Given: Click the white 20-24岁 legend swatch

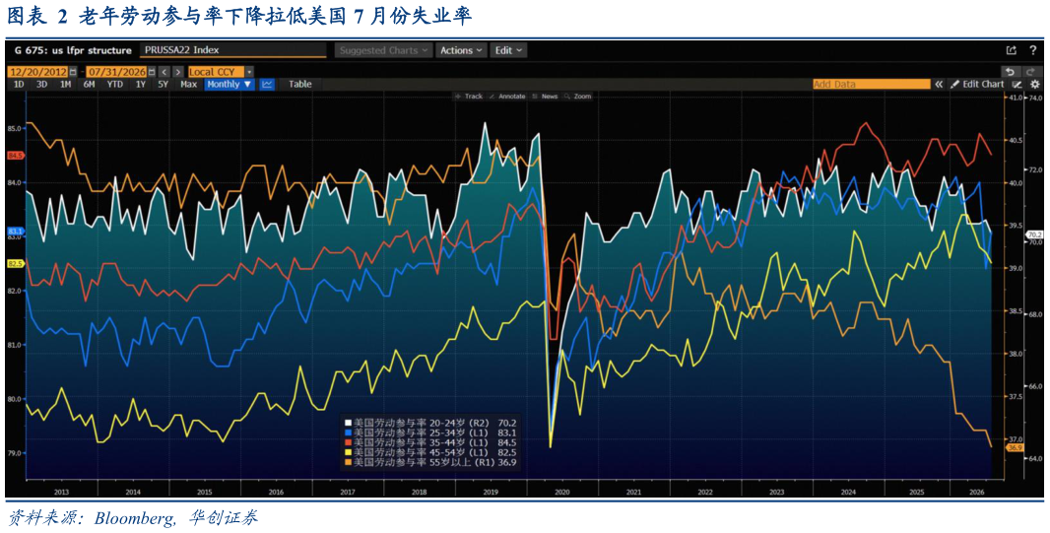Looking at the screenshot, I should [x=348, y=423].
